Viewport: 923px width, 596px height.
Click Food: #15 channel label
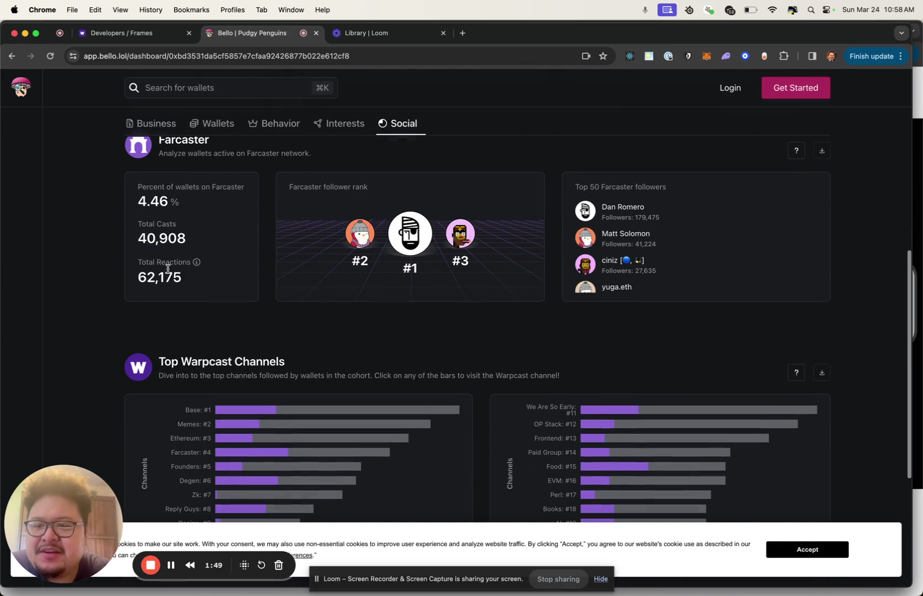coord(561,467)
